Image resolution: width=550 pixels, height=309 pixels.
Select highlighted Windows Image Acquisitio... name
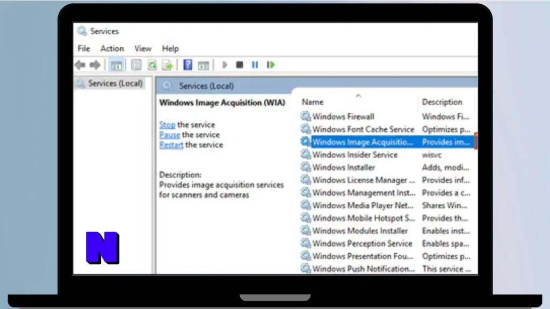363,142
